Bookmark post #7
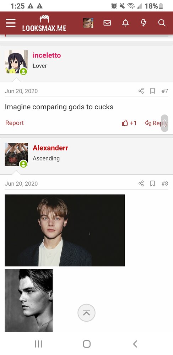This screenshot has height=355, width=173. click(x=153, y=91)
